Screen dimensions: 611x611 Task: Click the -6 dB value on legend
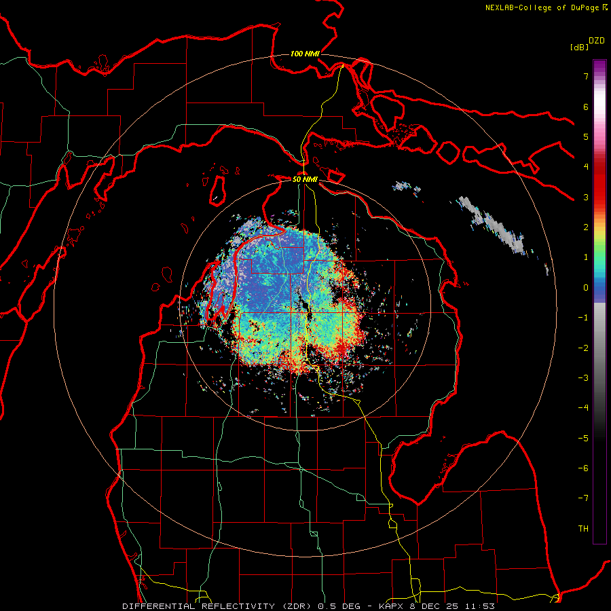(583, 468)
